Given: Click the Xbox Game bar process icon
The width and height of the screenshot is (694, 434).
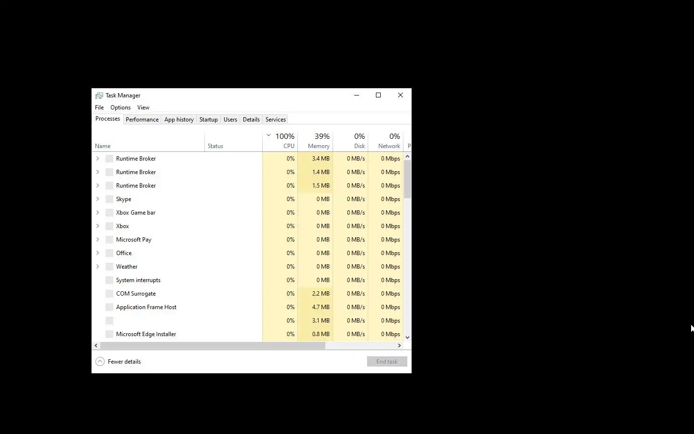Looking at the screenshot, I should 109,213.
